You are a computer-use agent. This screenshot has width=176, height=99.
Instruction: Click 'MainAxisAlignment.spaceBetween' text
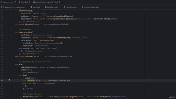[54, 67]
